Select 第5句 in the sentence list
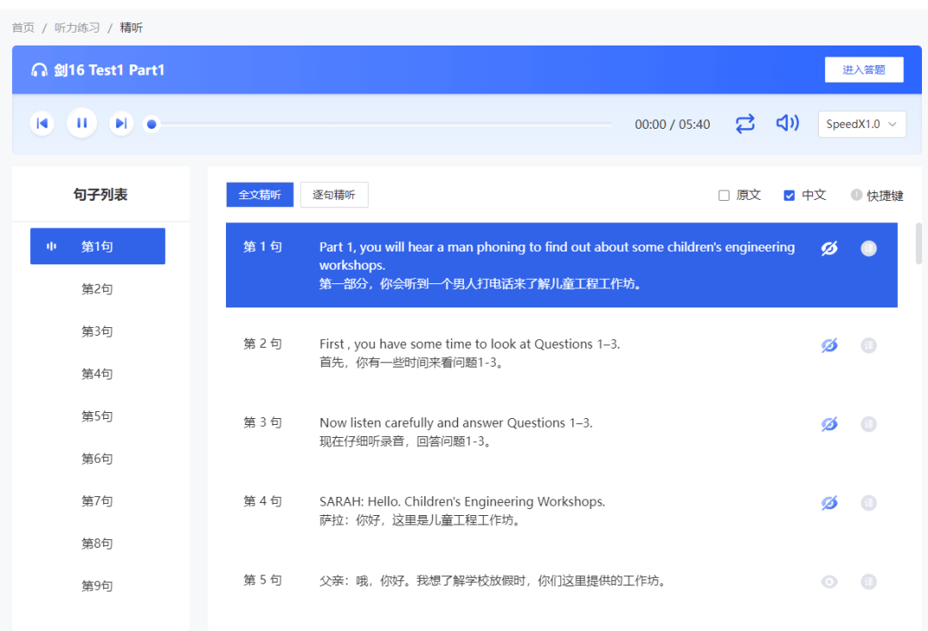 coord(97,416)
